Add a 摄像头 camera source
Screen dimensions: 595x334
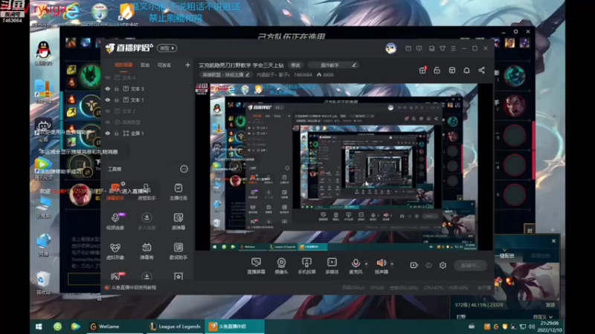(281, 266)
